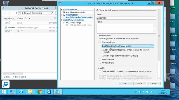The width and height of the screenshot is (179, 100).
Task: Click the WIFISWITCH switch icon
Action: pyautogui.click(x=64, y=15)
